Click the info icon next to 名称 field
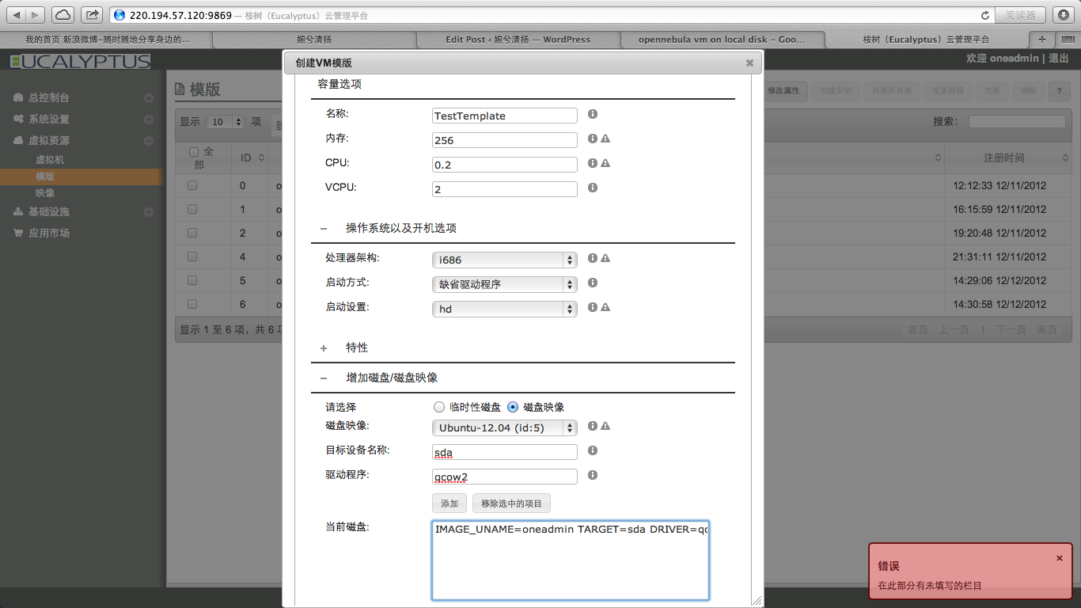 (x=593, y=115)
